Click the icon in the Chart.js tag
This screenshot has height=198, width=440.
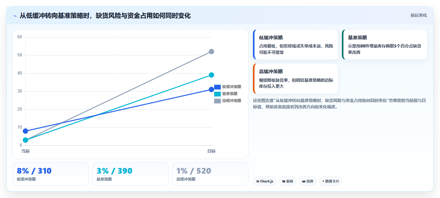coord(258,182)
